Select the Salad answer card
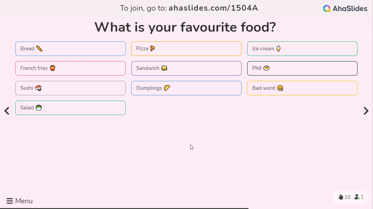The height and width of the screenshot is (209, 373). [x=70, y=108]
